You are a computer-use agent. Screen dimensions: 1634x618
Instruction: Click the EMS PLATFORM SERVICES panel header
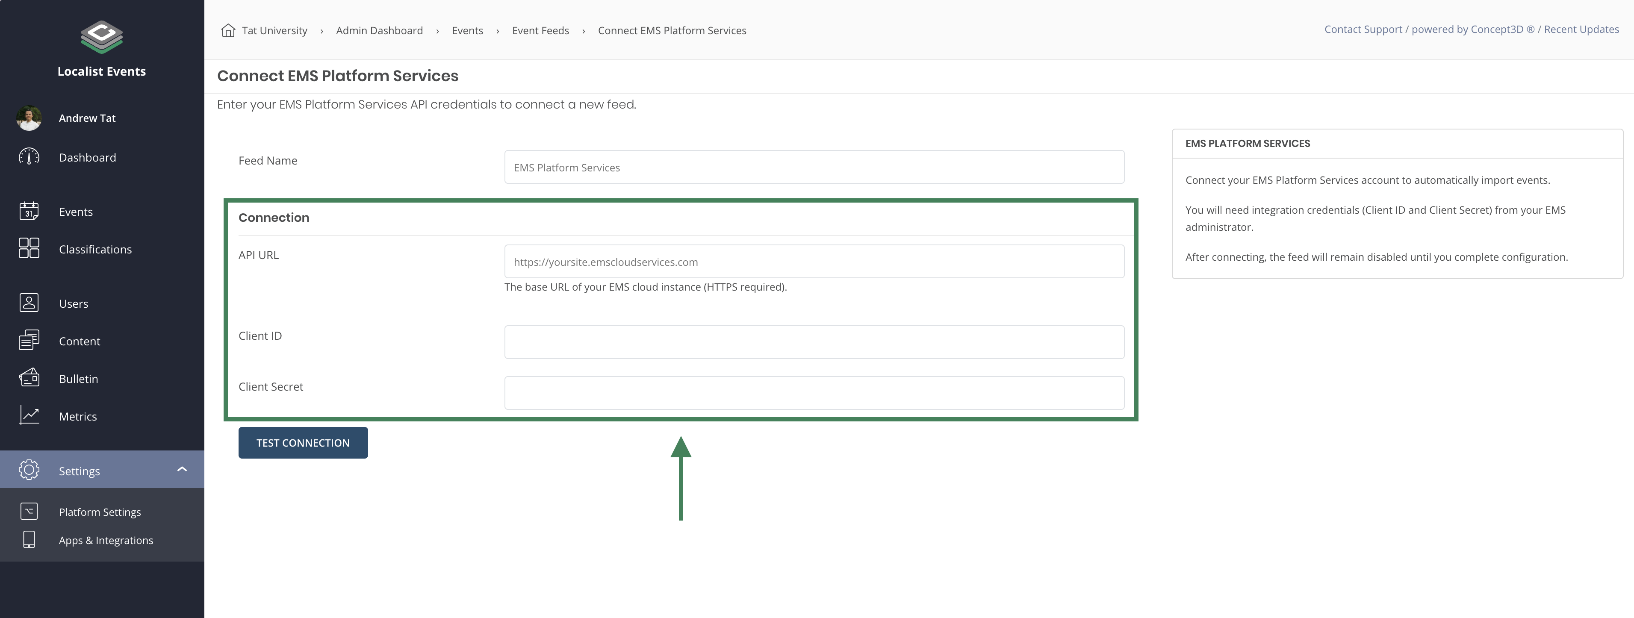pyautogui.click(x=1248, y=143)
